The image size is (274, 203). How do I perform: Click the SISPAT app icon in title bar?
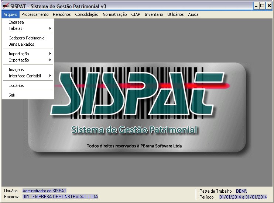point(6,6)
